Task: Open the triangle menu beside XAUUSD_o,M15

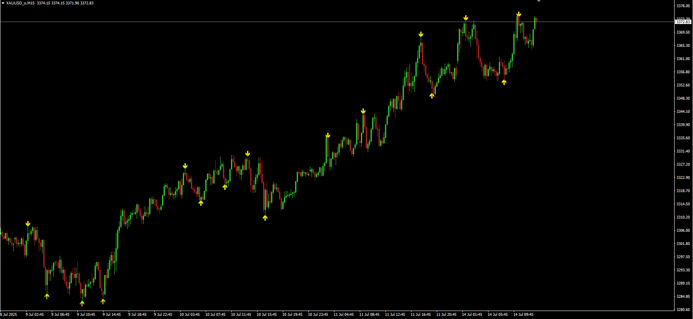Action: point(3,3)
